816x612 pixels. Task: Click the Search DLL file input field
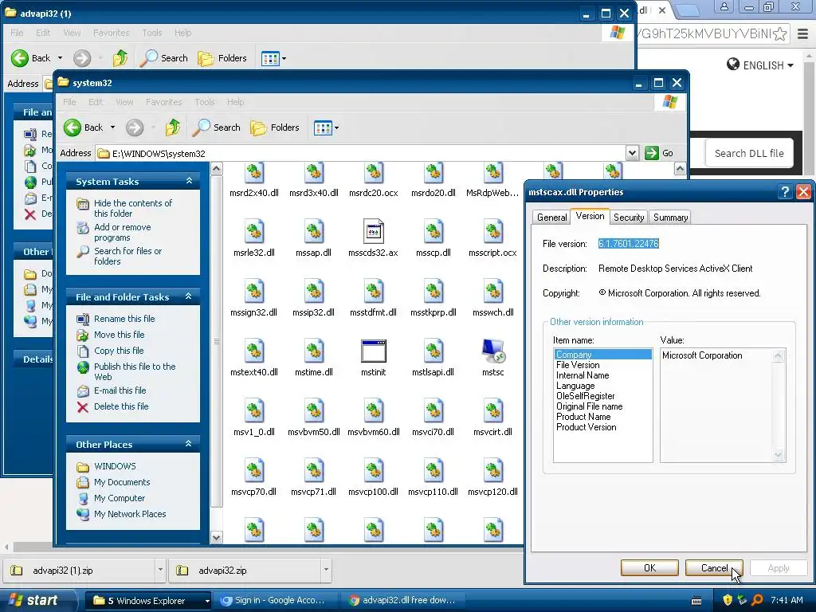[x=749, y=153]
